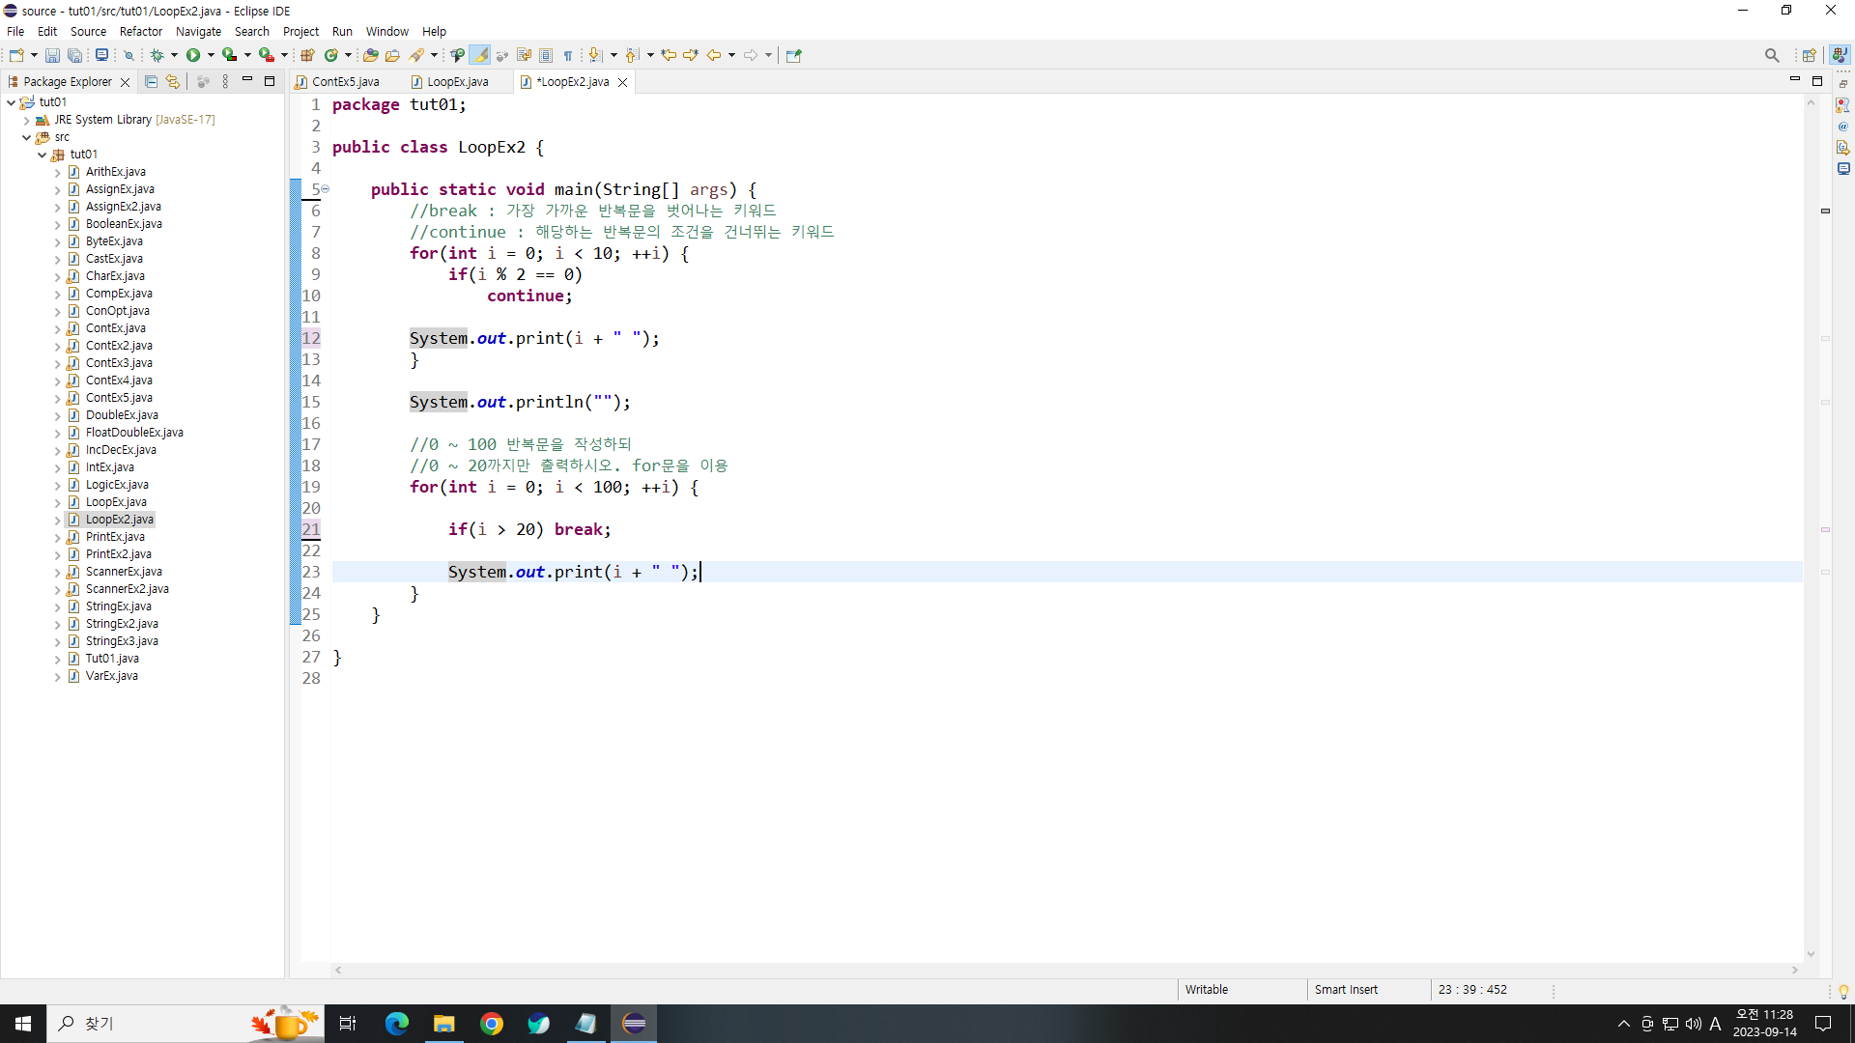Open Chrome from the Windows taskbar

point(491,1024)
